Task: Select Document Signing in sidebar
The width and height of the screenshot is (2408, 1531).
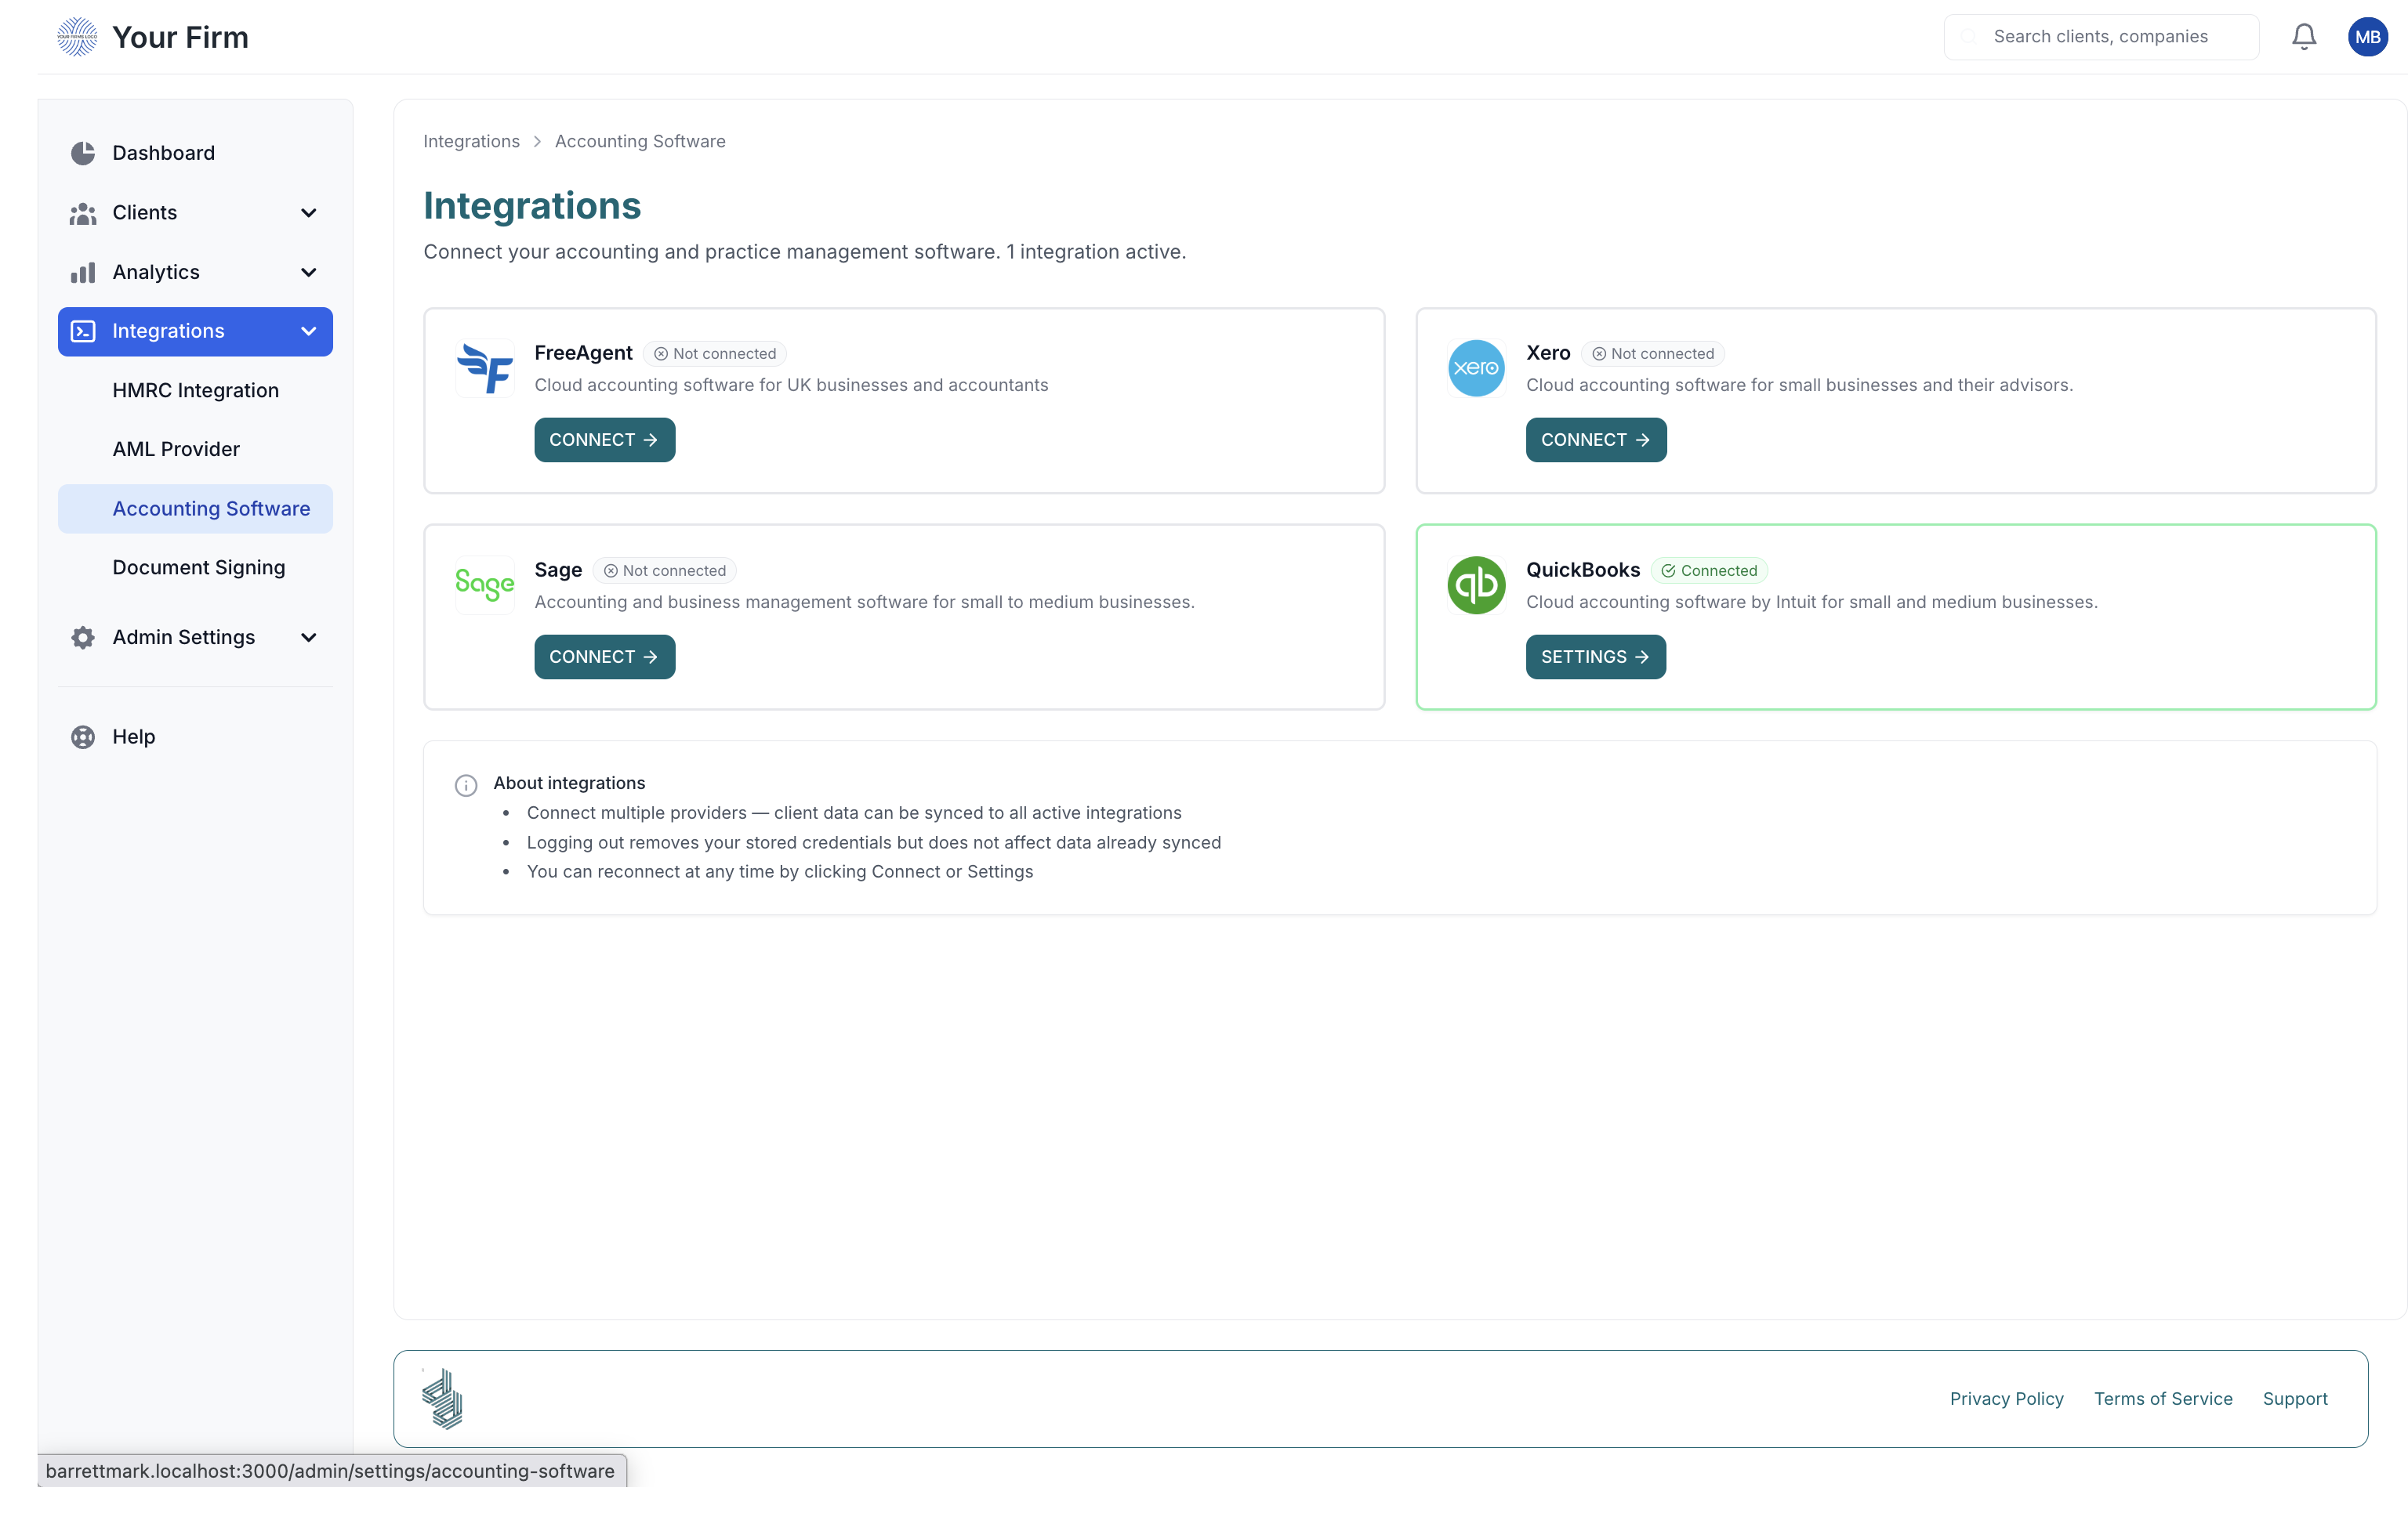Action: tap(198, 566)
